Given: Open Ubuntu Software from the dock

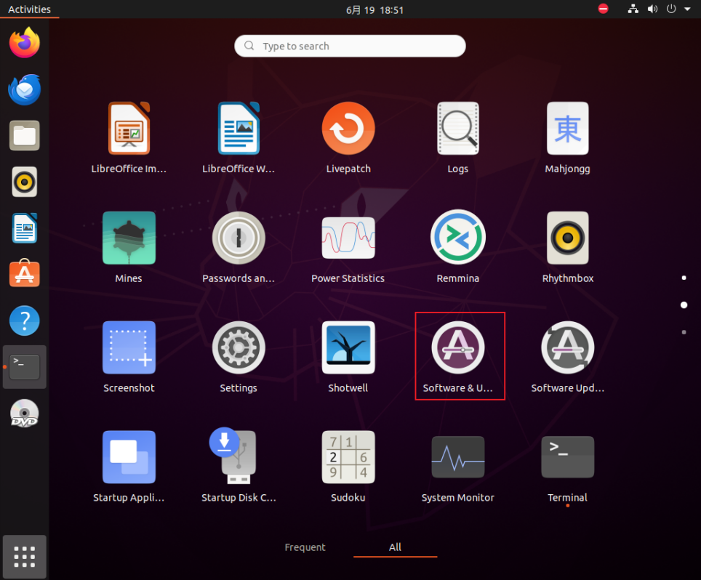Looking at the screenshot, I should click(x=25, y=273).
